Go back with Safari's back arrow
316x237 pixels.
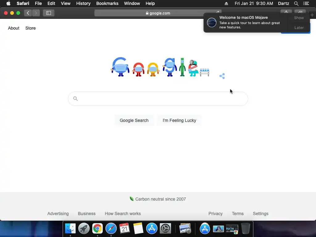[x=28, y=13]
